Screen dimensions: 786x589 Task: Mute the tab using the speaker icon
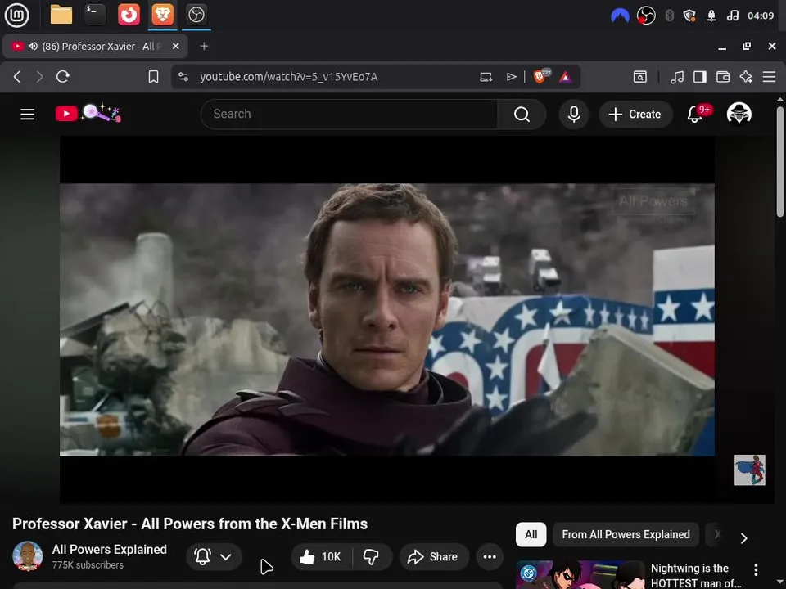click(33, 46)
